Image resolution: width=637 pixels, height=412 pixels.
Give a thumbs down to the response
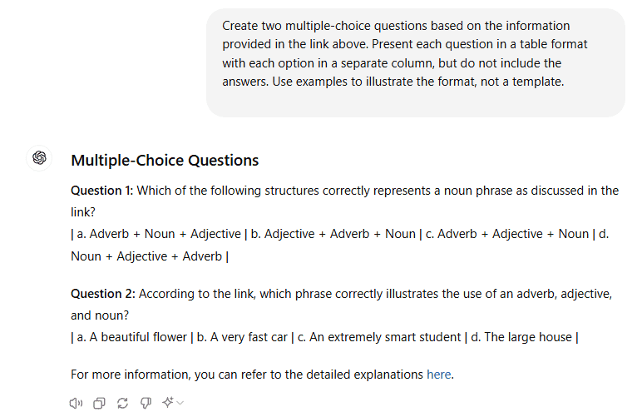[x=146, y=403]
